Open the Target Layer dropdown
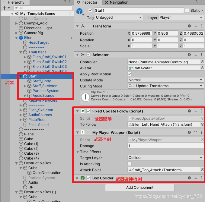Screen dimensions: 205x202 [x=166, y=158]
